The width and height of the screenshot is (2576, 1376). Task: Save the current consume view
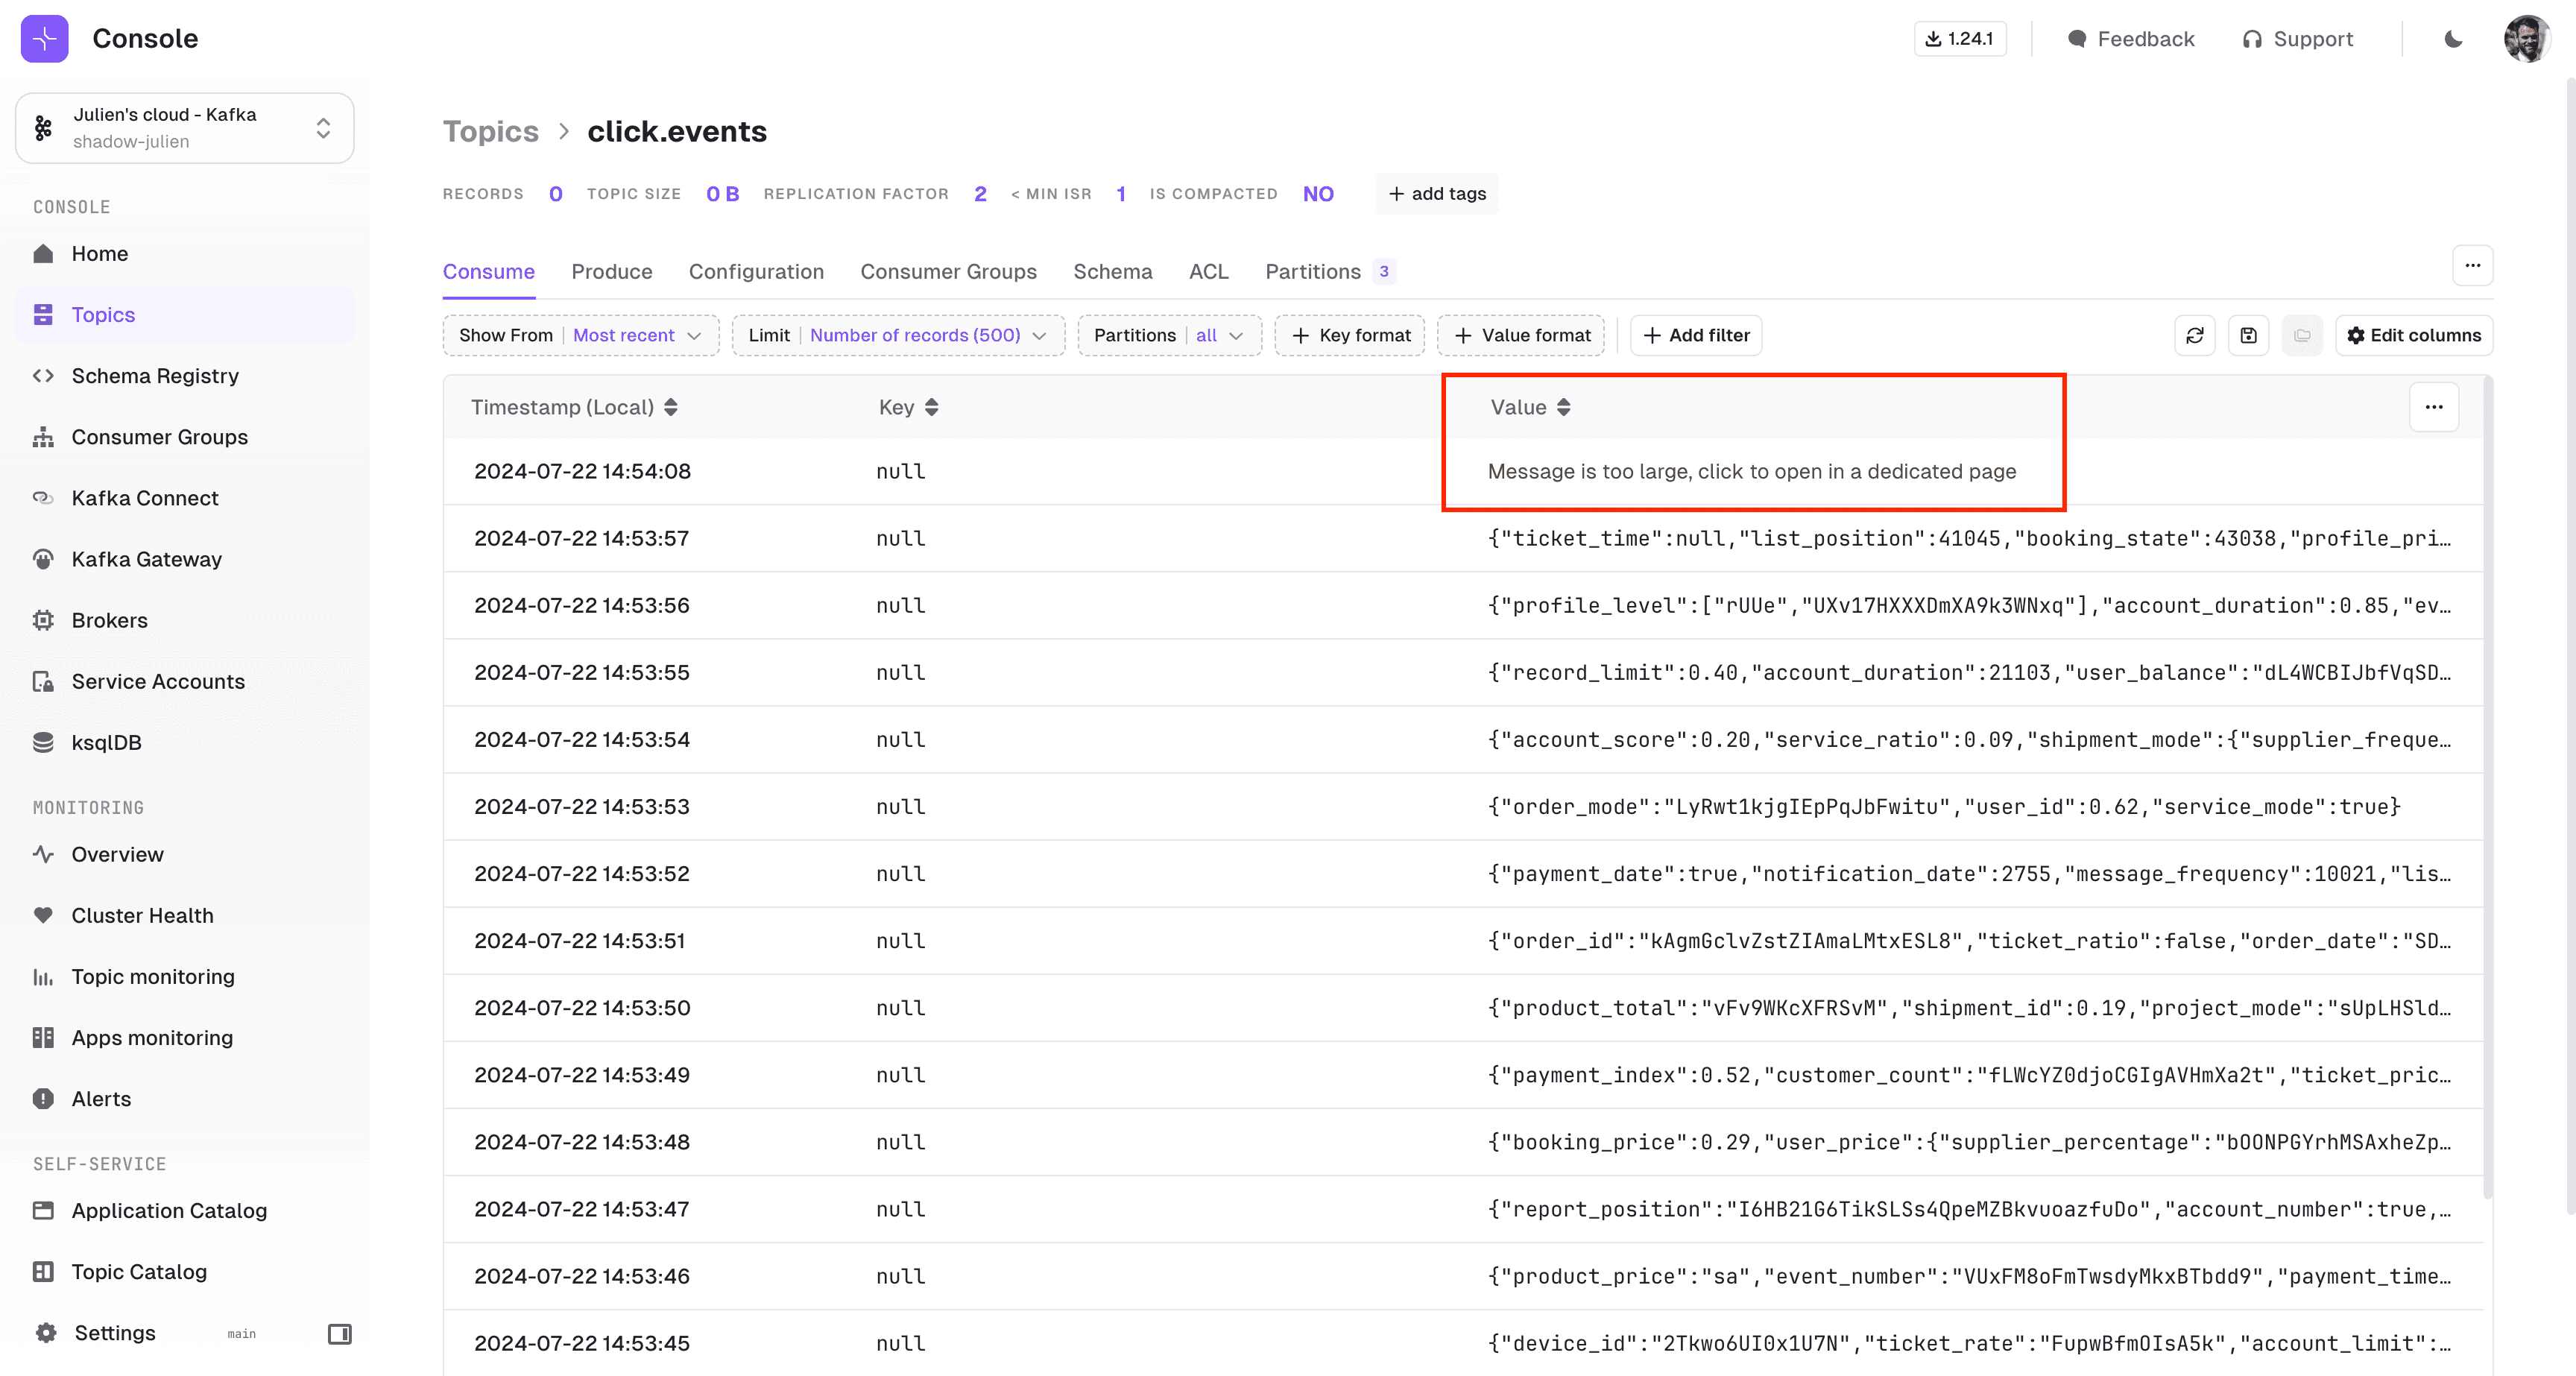2248,335
